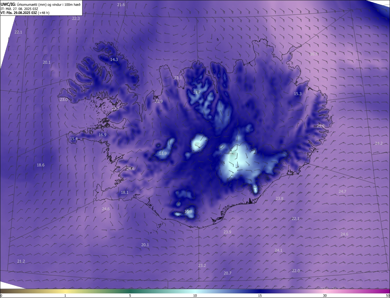Click the 25.0 value label
Image resolution: width=390 pixels, height=298 pixels.
321,126
